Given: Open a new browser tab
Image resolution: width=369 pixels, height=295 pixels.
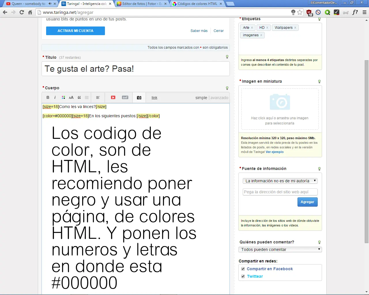Looking at the screenshot, I should (x=230, y=4).
